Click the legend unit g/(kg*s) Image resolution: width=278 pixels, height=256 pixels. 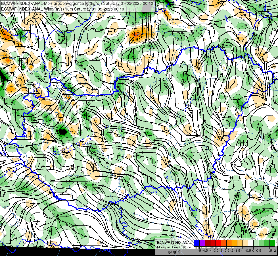174,252
